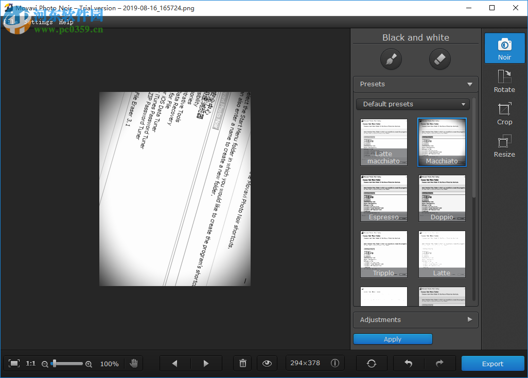The image size is (528, 378).
Task: Open the Rotate tool
Action: click(504, 81)
